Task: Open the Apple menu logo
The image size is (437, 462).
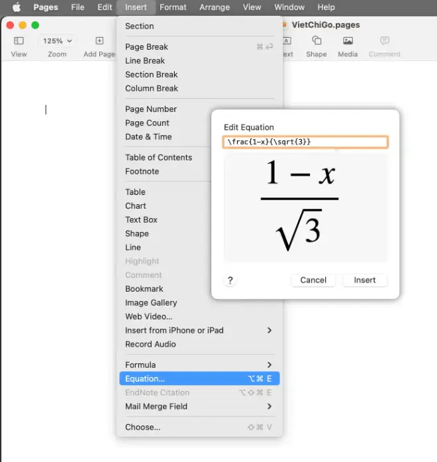Action: [x=17, y=7]
